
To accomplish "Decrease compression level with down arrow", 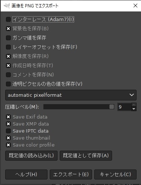I will [134, 109].
